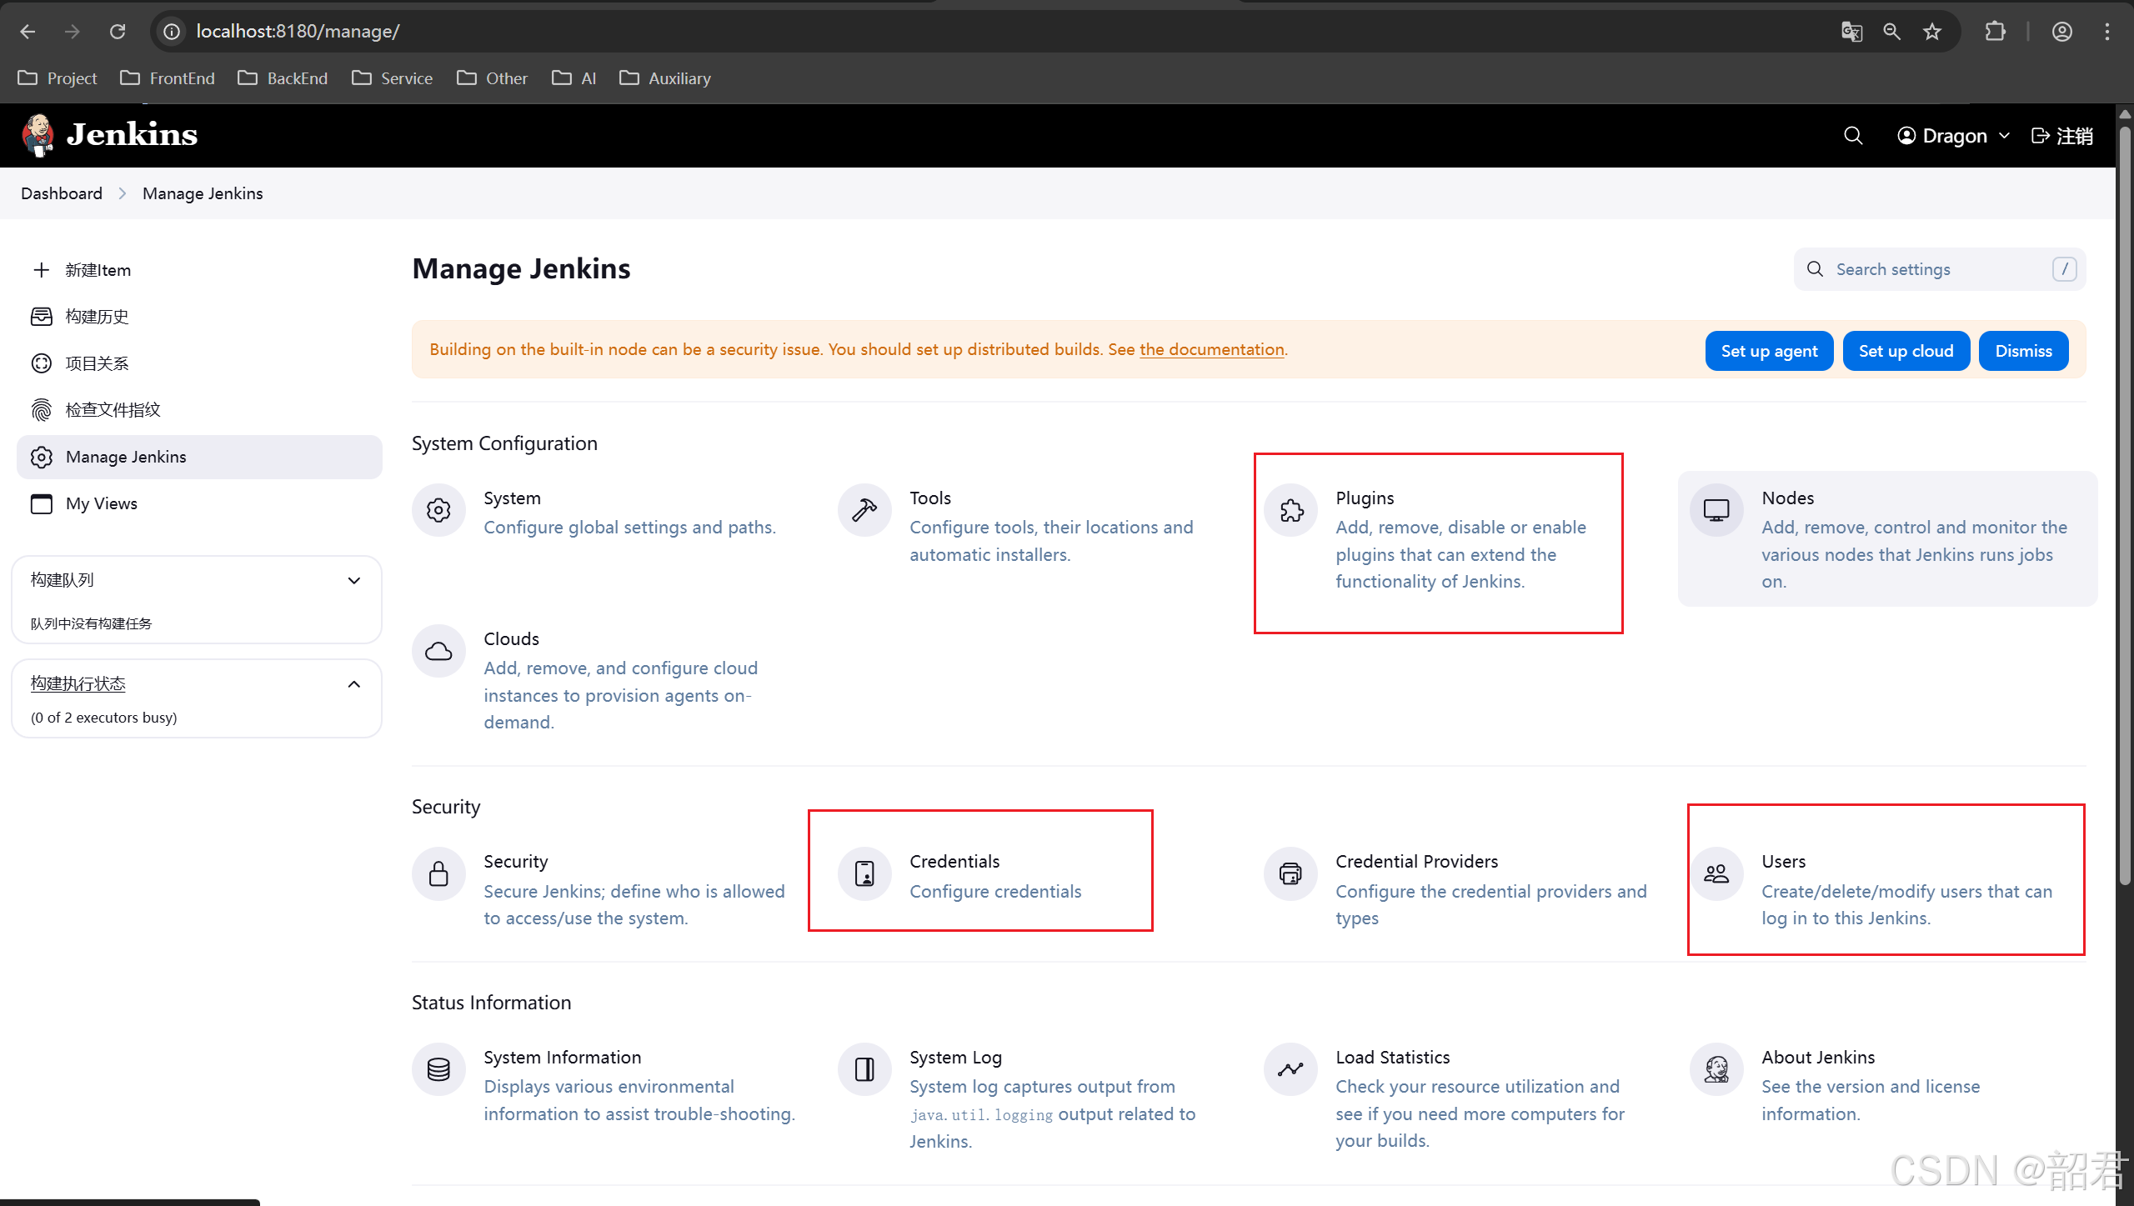Click the Clouds cloud icon
This screenshot has width=2134, height=1206.
coord(438,651)
